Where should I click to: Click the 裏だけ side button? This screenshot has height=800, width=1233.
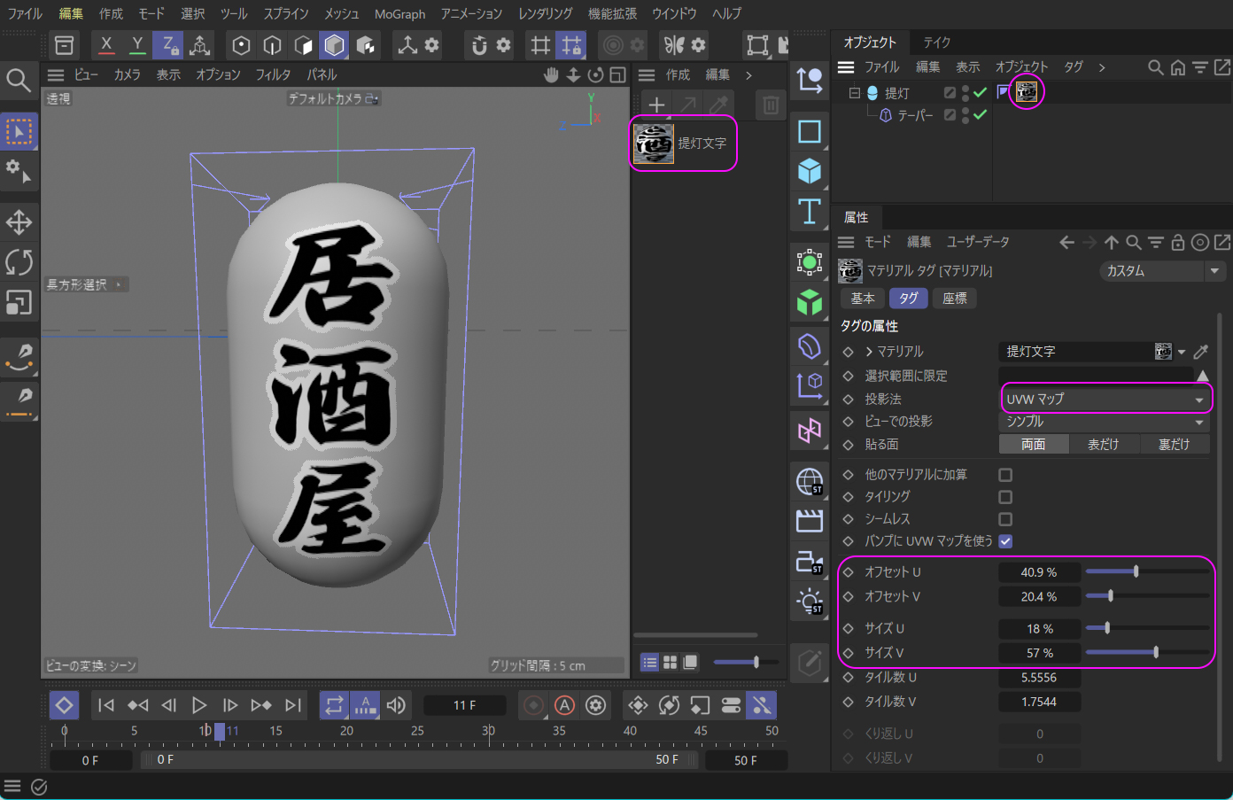pyautogui.click(x=1174, y=445)
